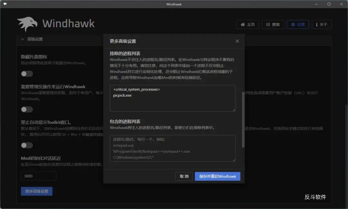Toggle the 隐藏托盘图标 switch

pos(27,74)
